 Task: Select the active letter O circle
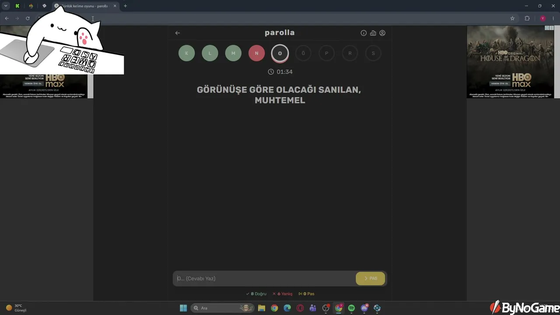pyautogui.click(x=280, y=53)
